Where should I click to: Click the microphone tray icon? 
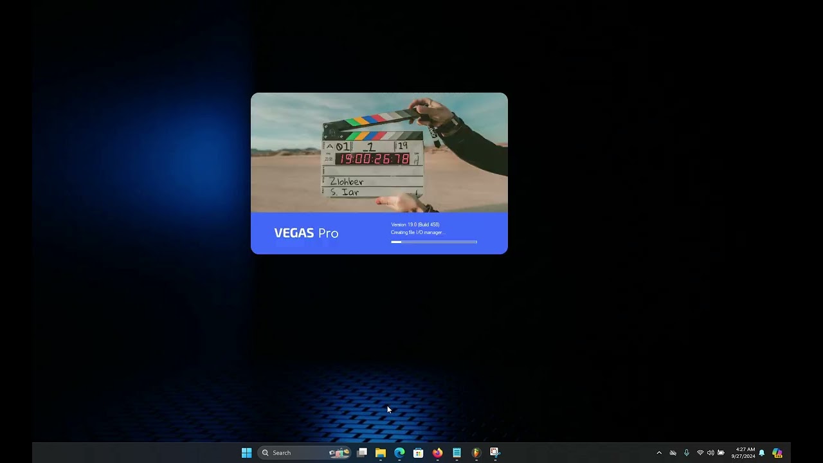[x=687, y=453]
